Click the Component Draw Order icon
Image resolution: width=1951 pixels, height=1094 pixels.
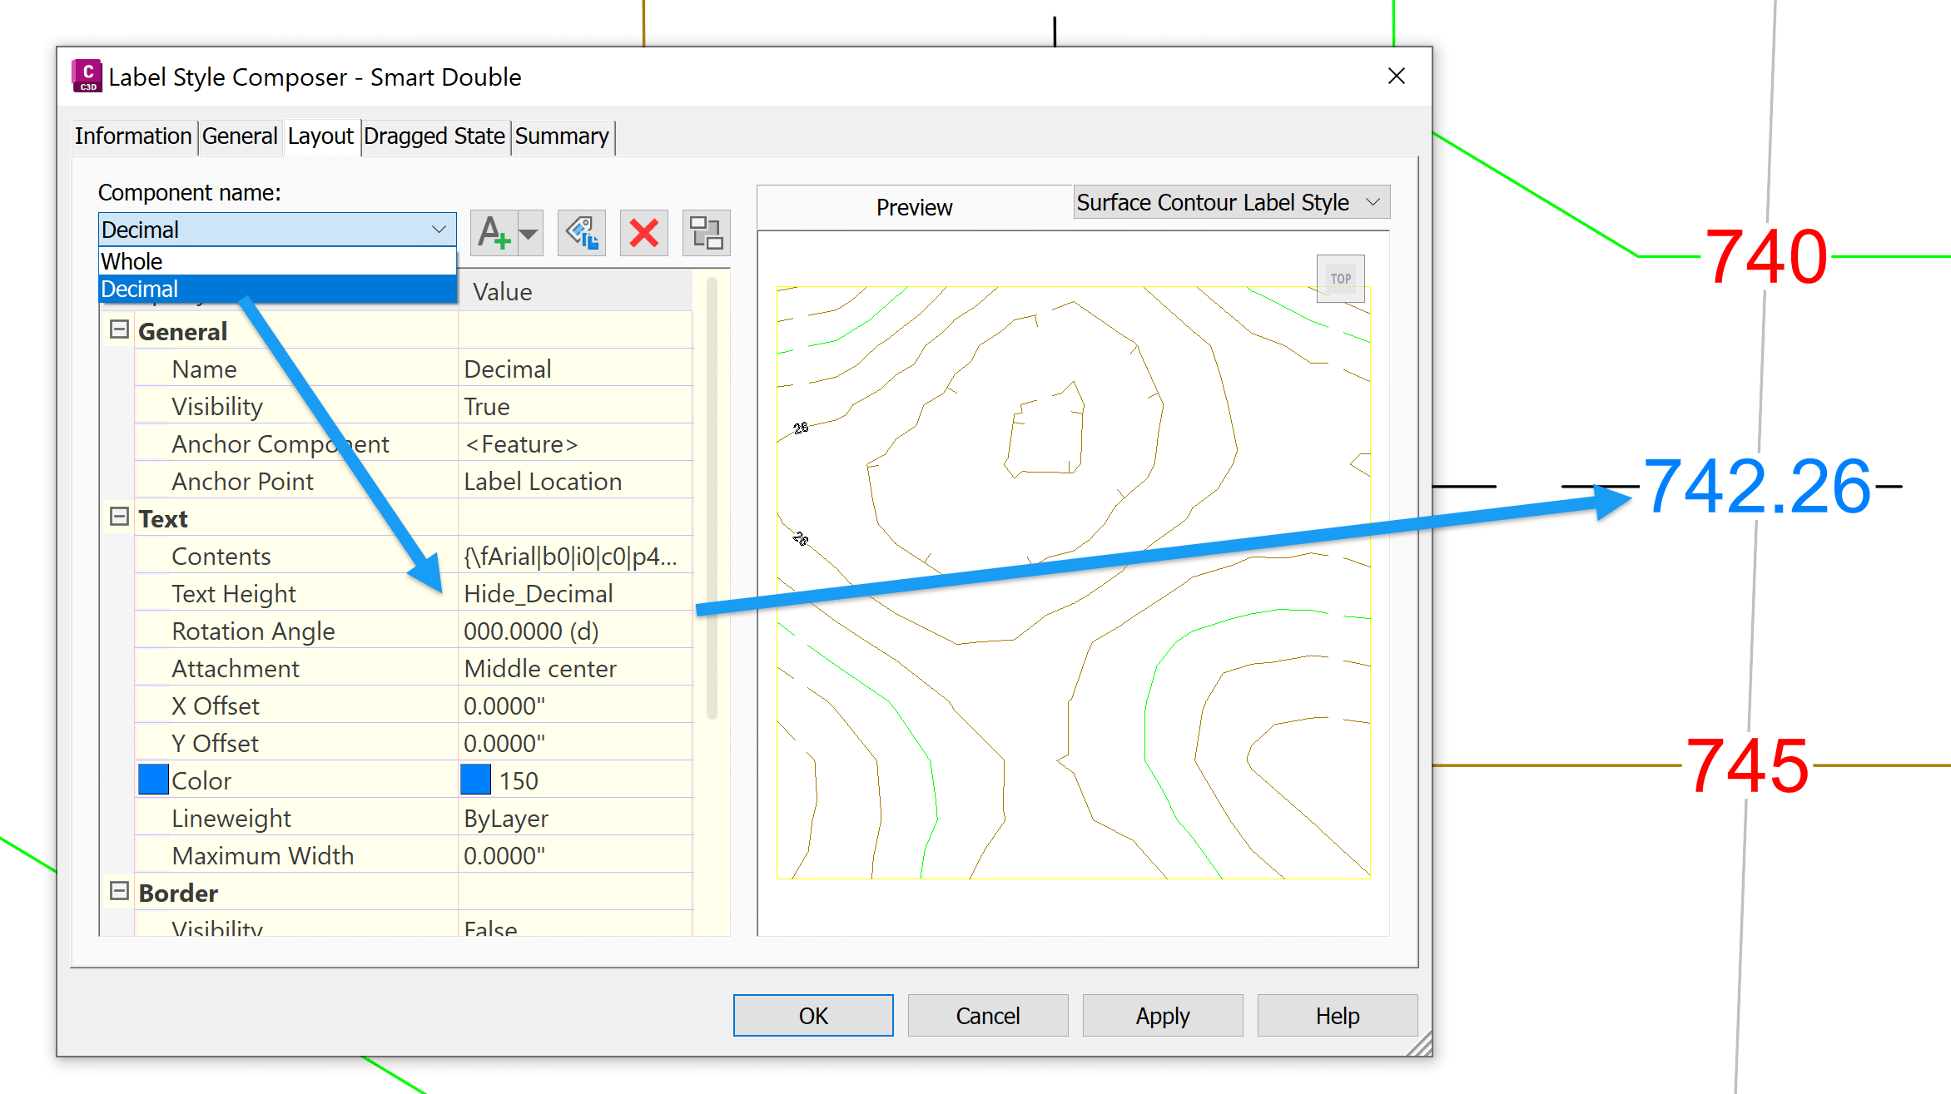tap(706, 233)
